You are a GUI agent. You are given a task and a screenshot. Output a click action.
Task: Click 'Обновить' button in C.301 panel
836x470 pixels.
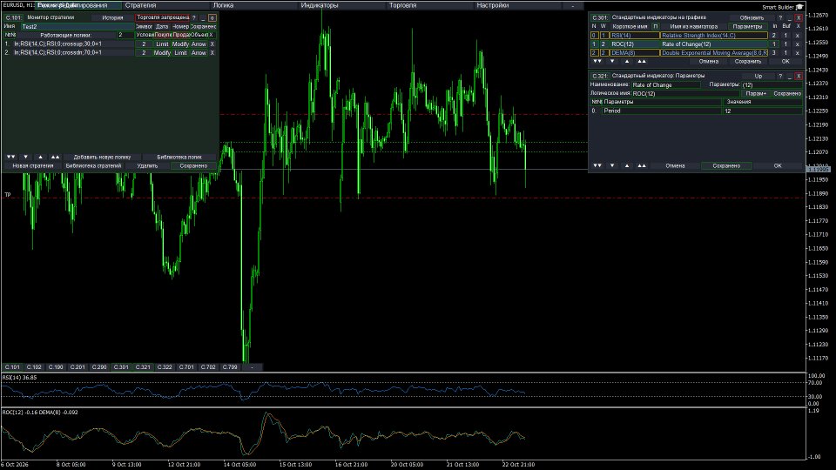click(752, 17)
